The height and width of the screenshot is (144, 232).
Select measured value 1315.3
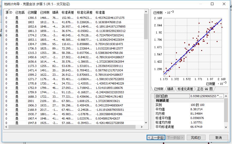[x=32, y=53]
